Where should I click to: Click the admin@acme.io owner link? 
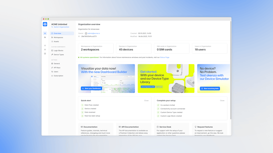(94, 33)
